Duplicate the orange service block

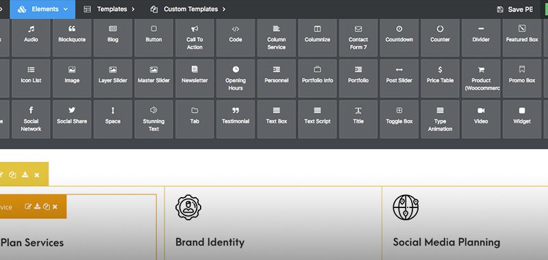pos(46,207)
